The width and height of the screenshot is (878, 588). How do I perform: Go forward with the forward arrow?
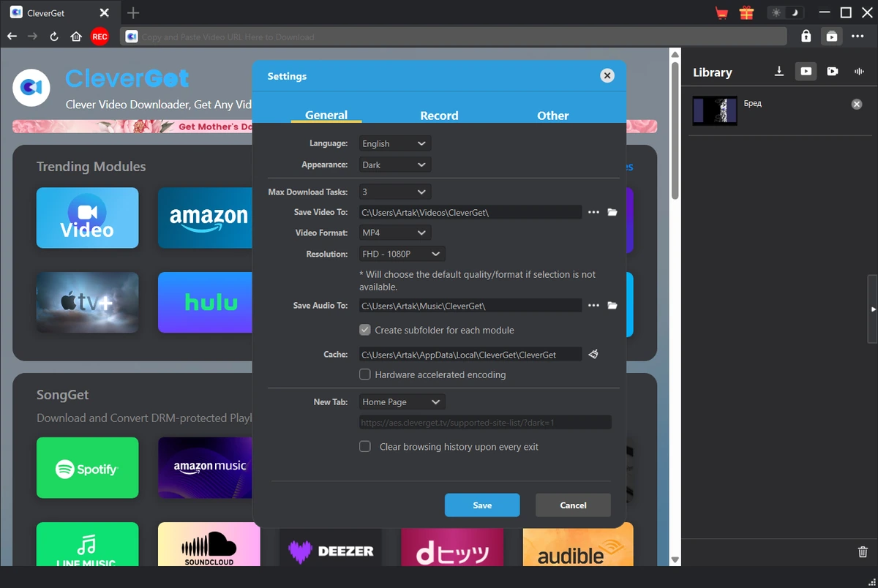(x=32, y=37)
